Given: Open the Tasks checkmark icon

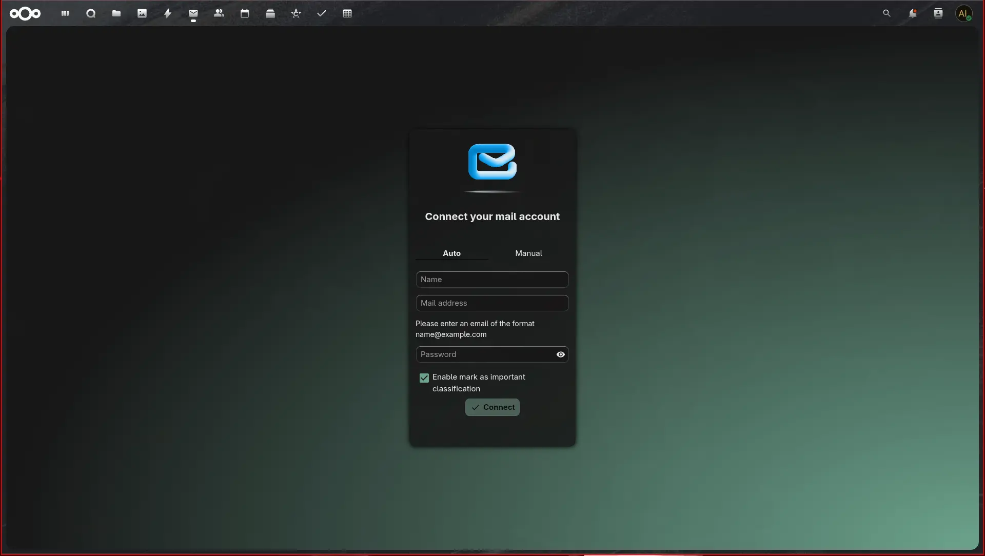Looking at the screenshot, I should pyautogui.click(x=322, y=13).
